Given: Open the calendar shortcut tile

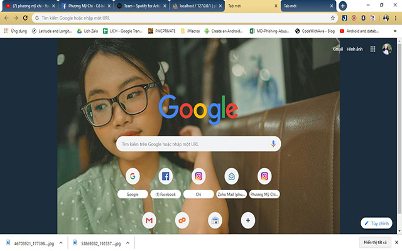Looking at the screenshot, I should [x=215, y=220].
